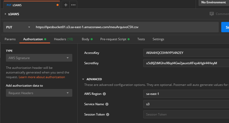Collapse the ADVANCED section

pyautogui.click(x=83, y=79)
